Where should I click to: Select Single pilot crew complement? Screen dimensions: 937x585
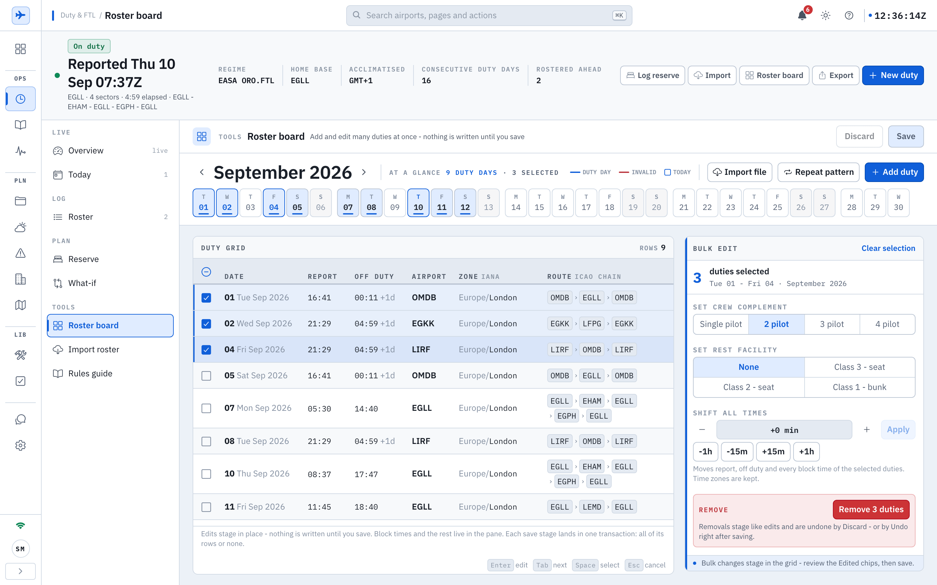721,324
